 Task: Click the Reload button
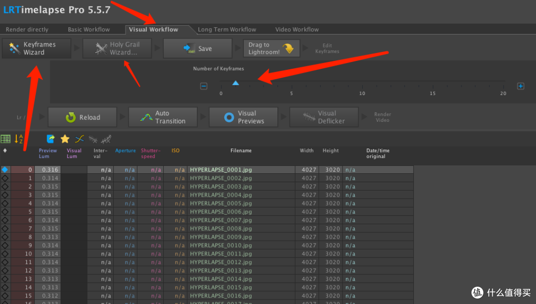point(82,117)
